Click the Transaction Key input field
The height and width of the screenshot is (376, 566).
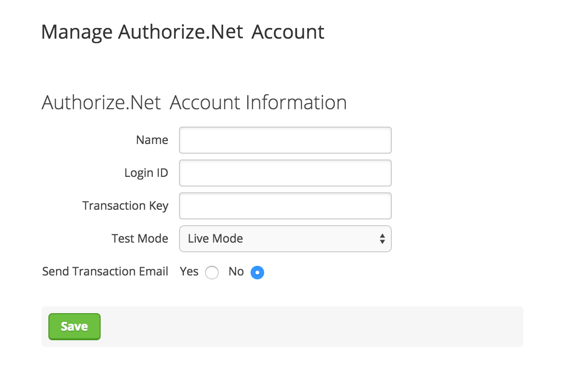[x=285, y=206]
